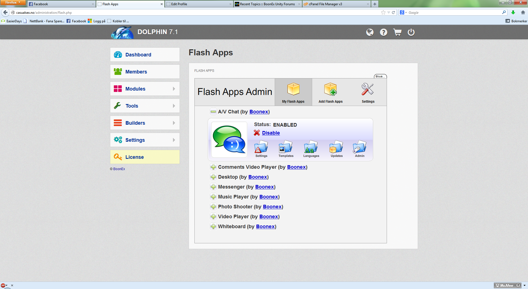Click the browser address bar
This screenshot has height=289, width=528.
(x=193, y=13)
